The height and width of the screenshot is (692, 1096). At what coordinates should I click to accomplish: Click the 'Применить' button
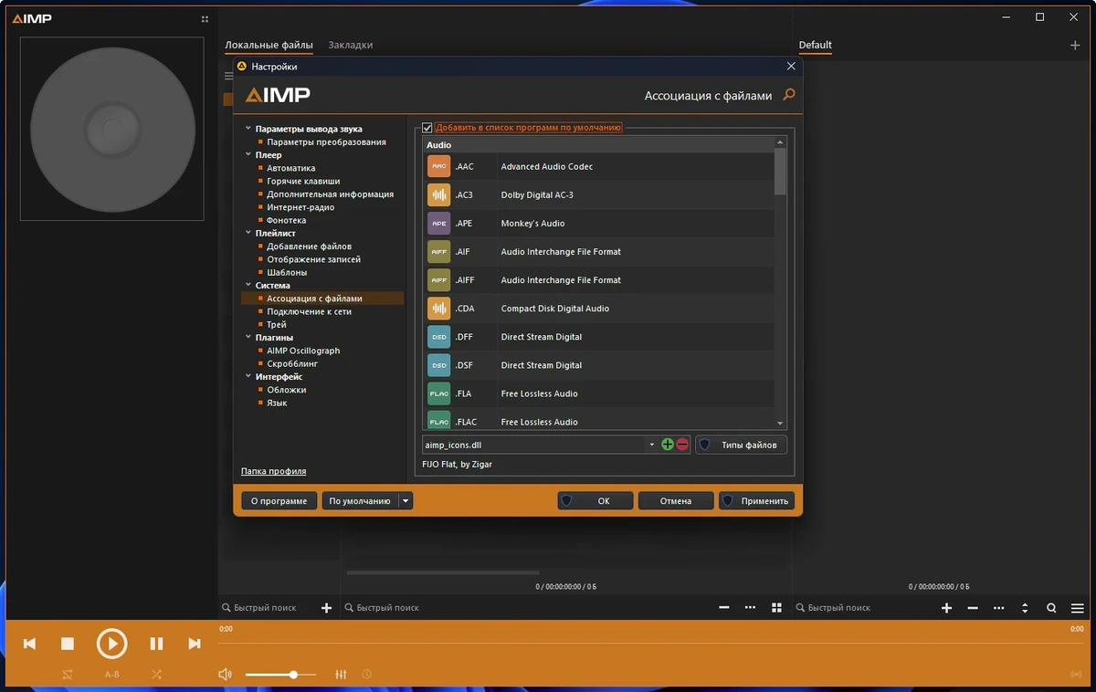(756, 500)
